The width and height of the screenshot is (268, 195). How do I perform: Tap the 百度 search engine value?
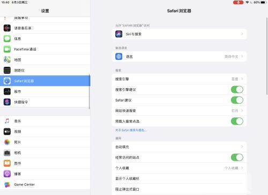[235, 79]
